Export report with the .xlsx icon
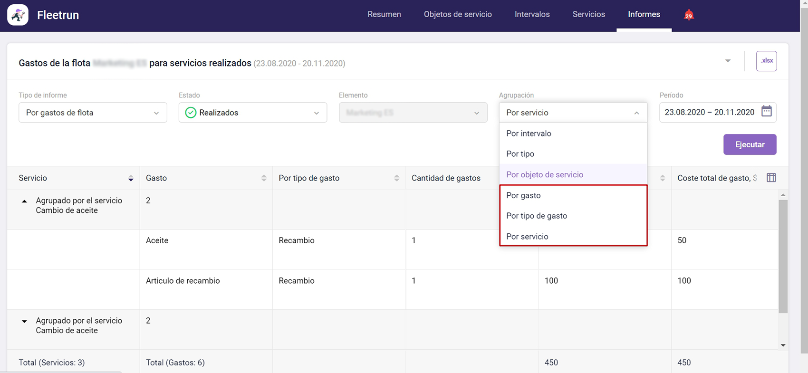 coord(766,61)
